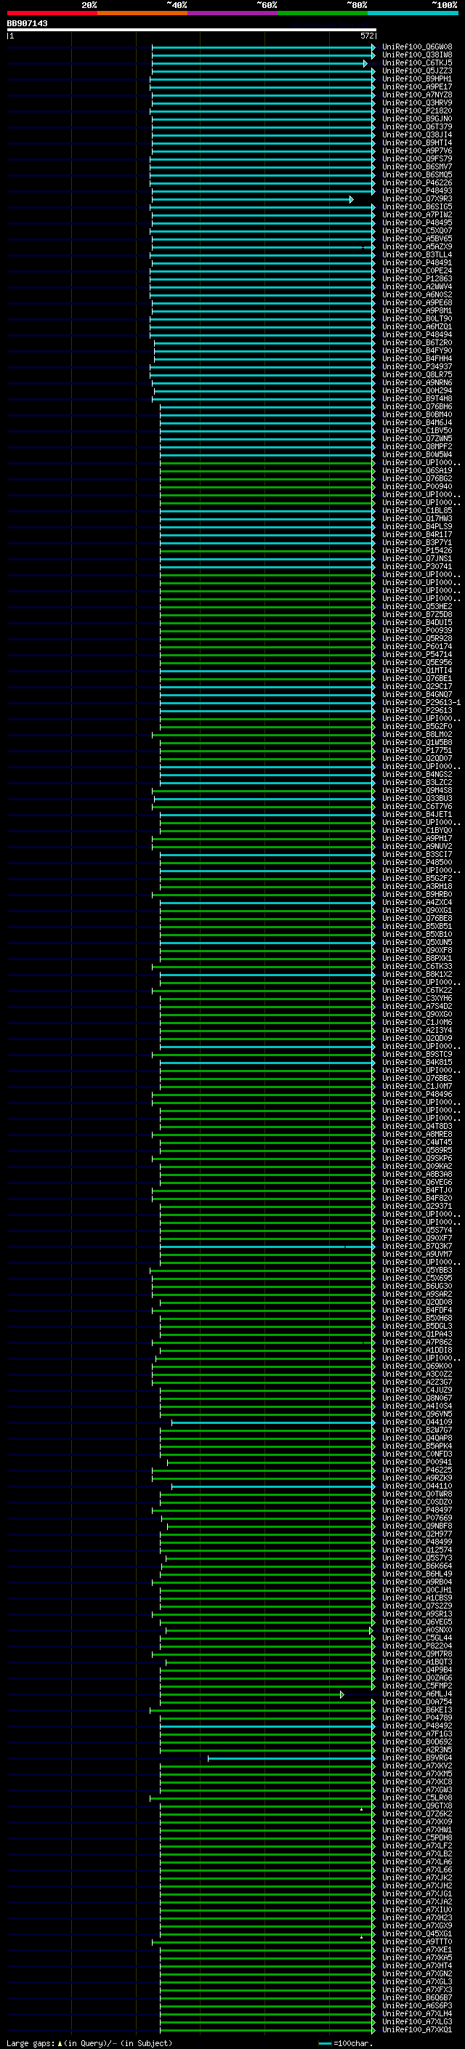
Task: Click the UniRef100_P48494 label
Action: pyautogui.click(x=416, y=335)
